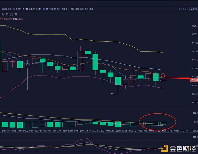This screenshot has height=154, width=198.
Task: Open the 5日 chart interval
Action: point(72,9)
